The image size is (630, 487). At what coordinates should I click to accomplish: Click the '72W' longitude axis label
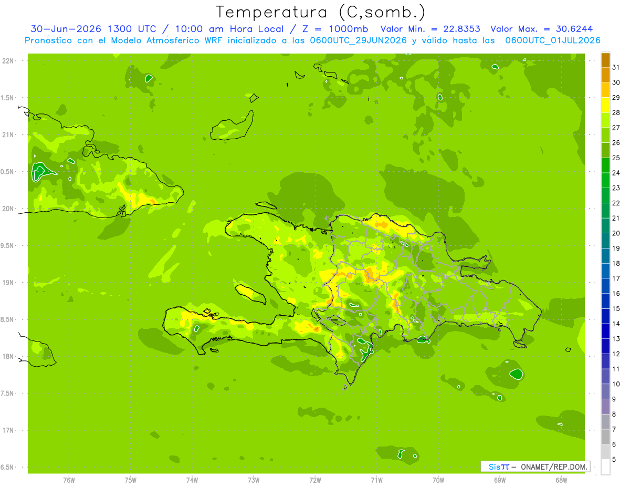pos(315,480)
